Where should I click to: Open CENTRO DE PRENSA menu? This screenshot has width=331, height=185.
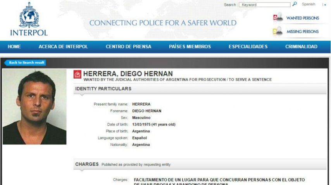128,46
